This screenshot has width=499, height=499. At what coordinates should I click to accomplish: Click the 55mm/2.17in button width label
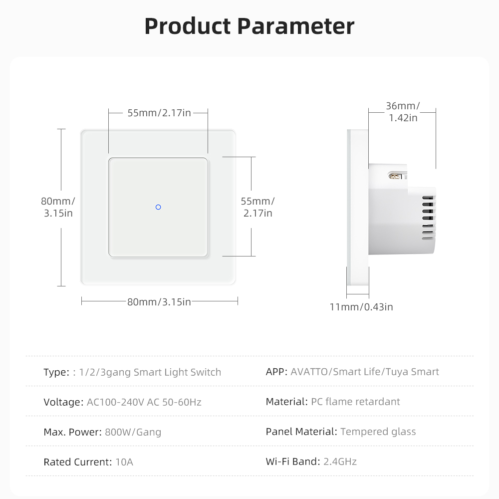159,113
